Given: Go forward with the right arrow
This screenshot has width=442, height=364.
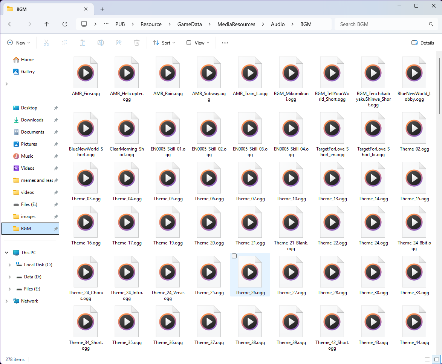Looking at the screenshot, I should [29, 24].
